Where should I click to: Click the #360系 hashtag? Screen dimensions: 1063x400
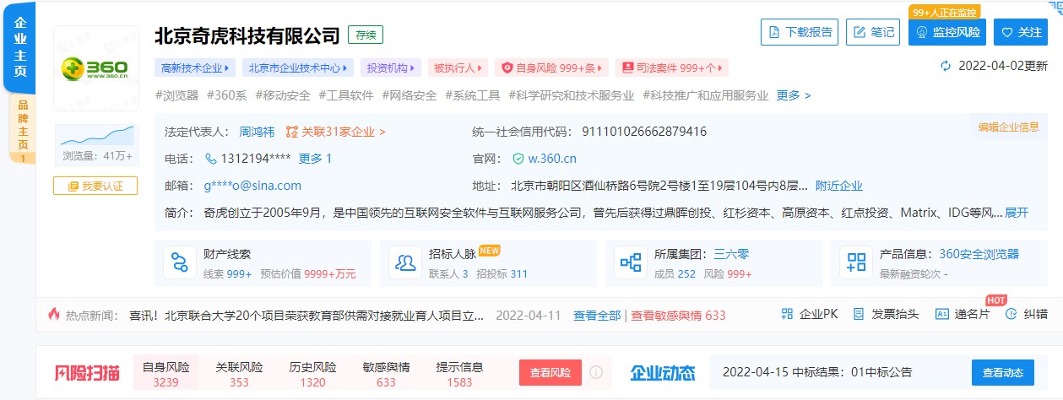[226, 95]
